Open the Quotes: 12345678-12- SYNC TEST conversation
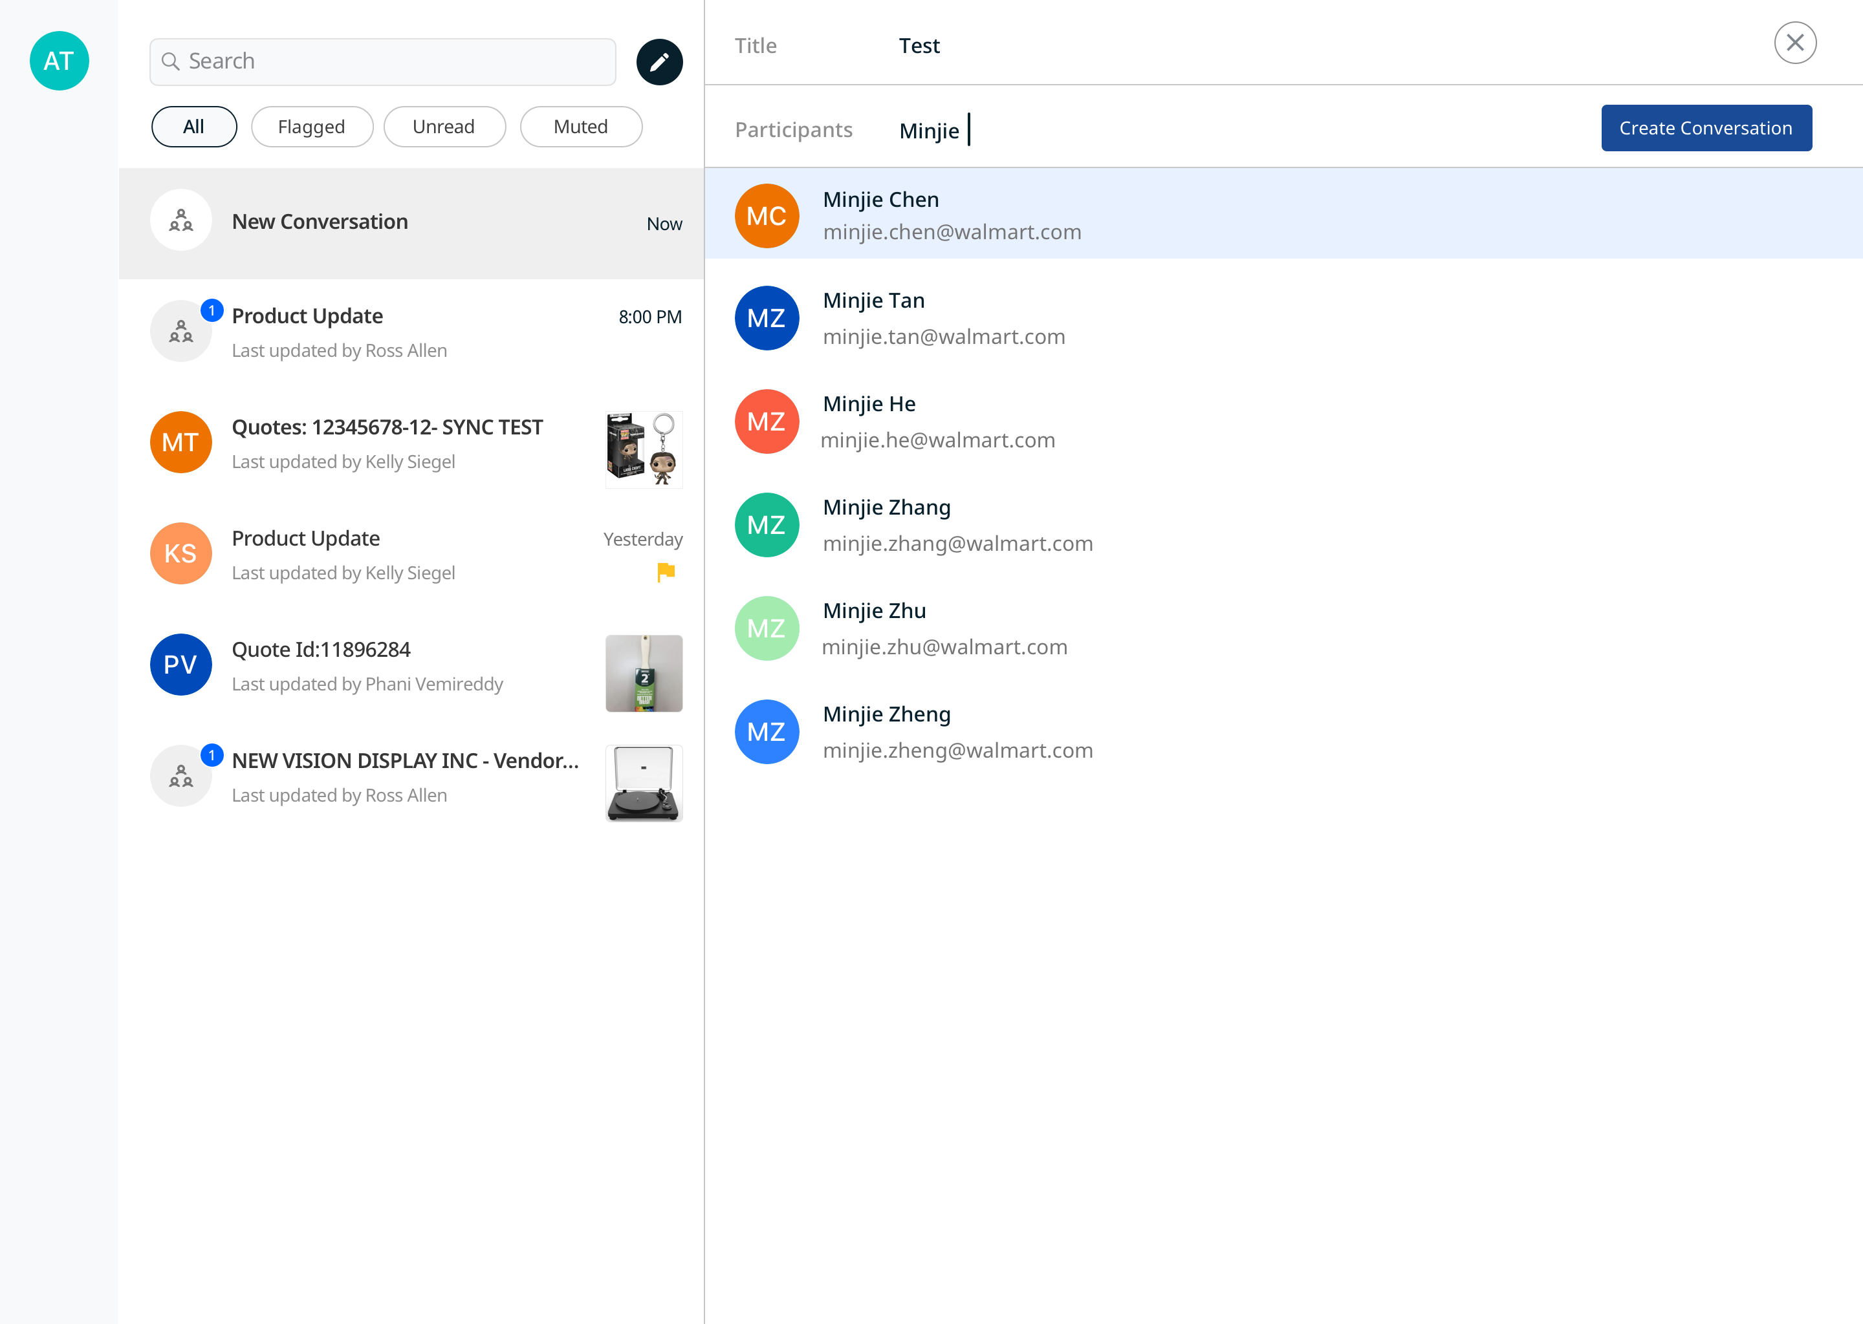The width and height of the screenshot is (1863, 1324). click(387, 443)
